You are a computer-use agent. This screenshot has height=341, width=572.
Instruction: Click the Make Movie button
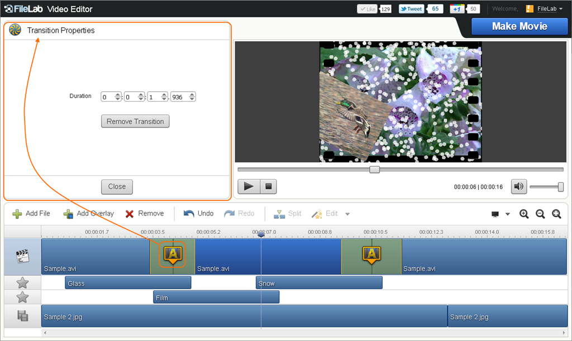coord(519,26)
